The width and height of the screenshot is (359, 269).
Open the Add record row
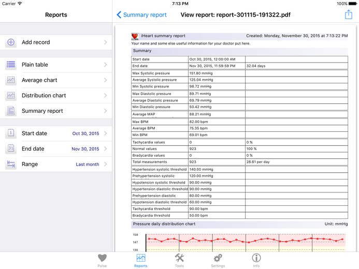[x=56, y=42]
